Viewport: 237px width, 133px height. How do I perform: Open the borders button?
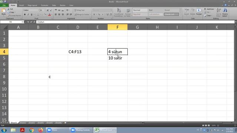click(38, 15)
